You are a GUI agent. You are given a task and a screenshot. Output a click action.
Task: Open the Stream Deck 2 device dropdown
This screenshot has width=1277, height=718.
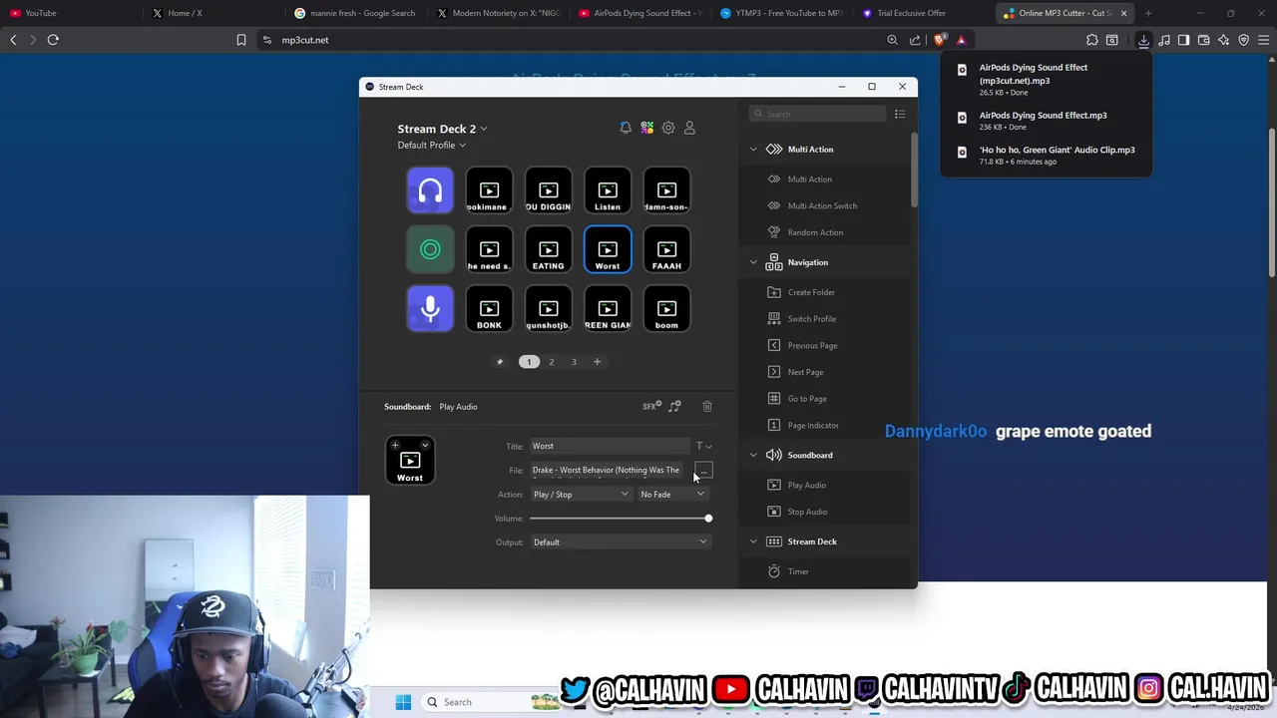[x=442, y=129]
